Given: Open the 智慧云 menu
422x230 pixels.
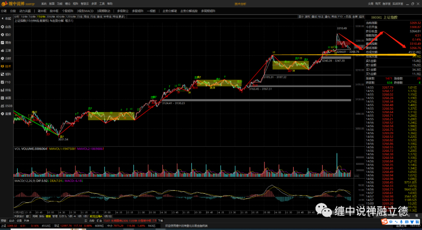Looking at the screenshot, I should (85, 4).
